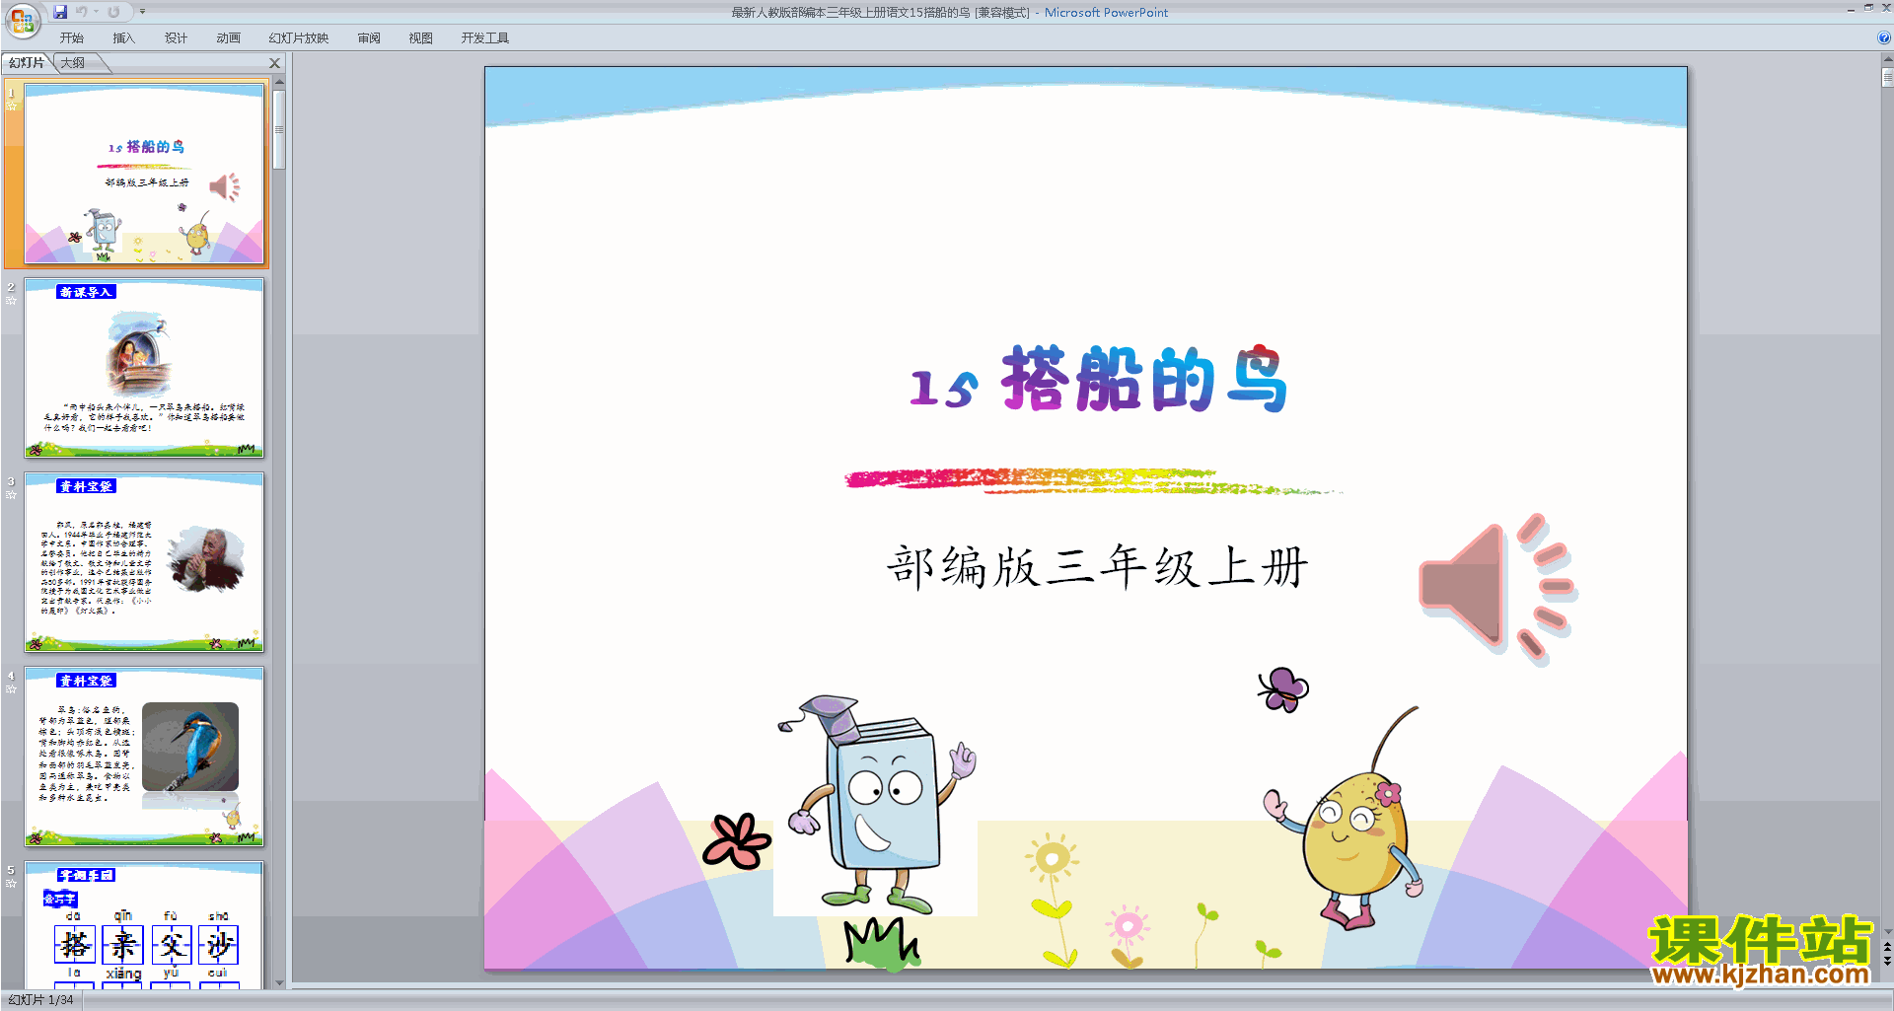Open the 开发工具 ribbon tab

click(x=485, y=38)
